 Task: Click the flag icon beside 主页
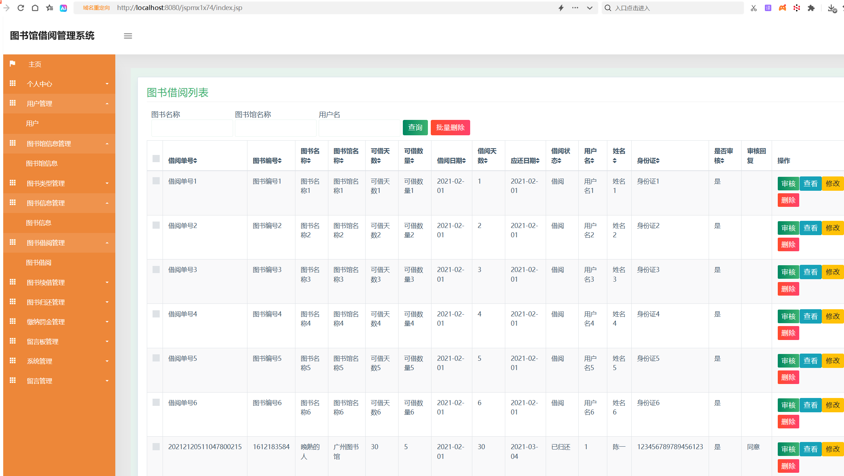tap(13, 64)
